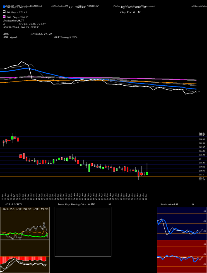Select the '200 Day - 290.15' legend text
The width and height of the screenshot is (207, 273).
17,17
